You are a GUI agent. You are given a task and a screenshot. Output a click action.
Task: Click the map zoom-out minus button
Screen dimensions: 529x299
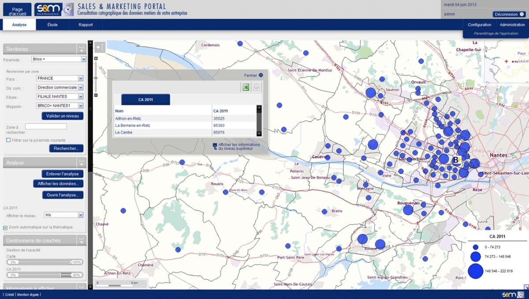pos(96,95)
